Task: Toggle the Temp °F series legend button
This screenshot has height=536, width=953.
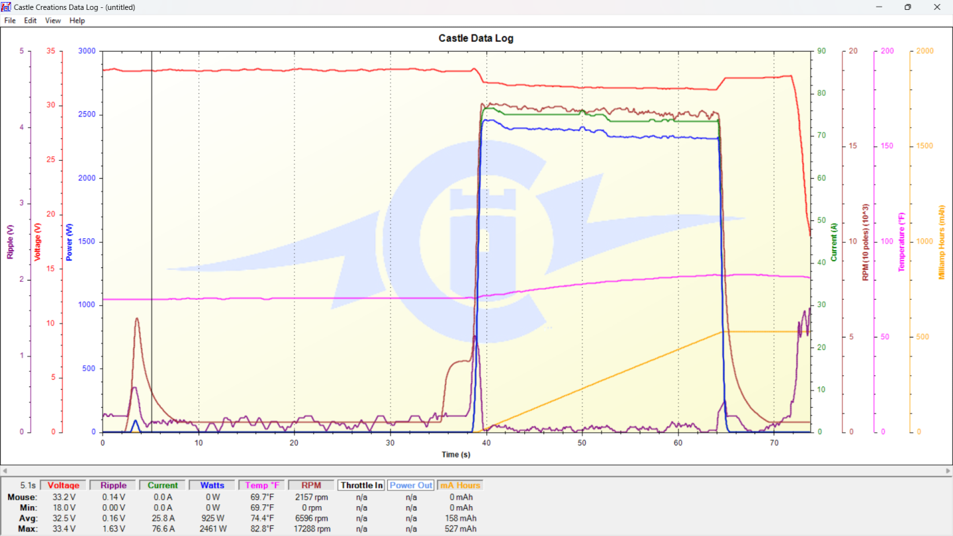Action: pos(261,485)
